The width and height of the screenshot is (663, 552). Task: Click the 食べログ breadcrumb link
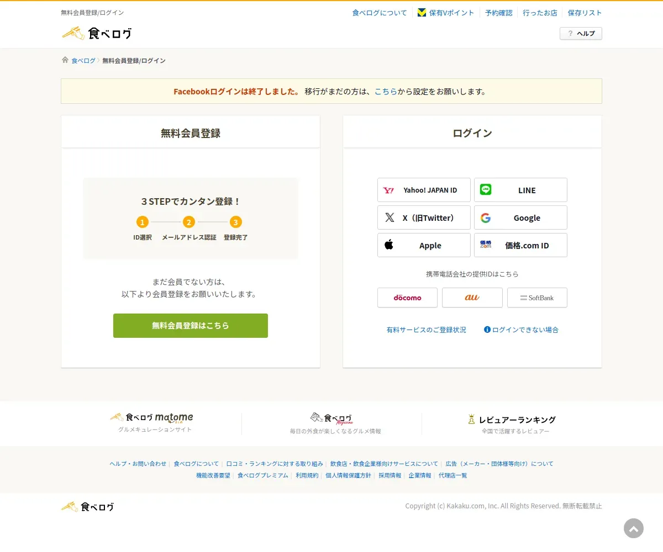pos(83,61)
